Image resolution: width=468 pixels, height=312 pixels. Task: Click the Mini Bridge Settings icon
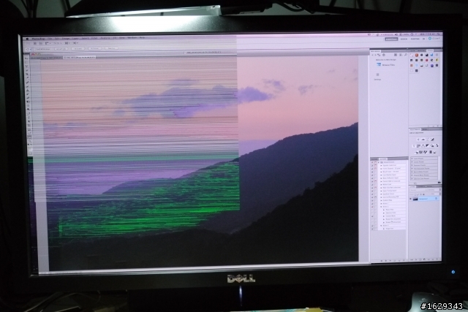click(x=377, y=75)
